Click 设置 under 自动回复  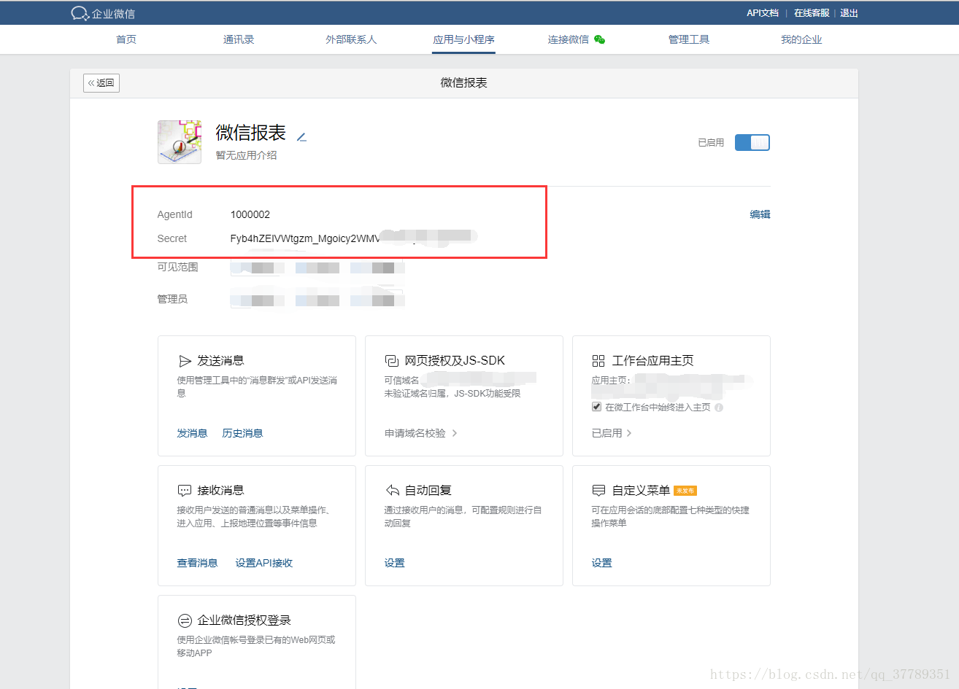pyautogui.click(x=394, y=563)
